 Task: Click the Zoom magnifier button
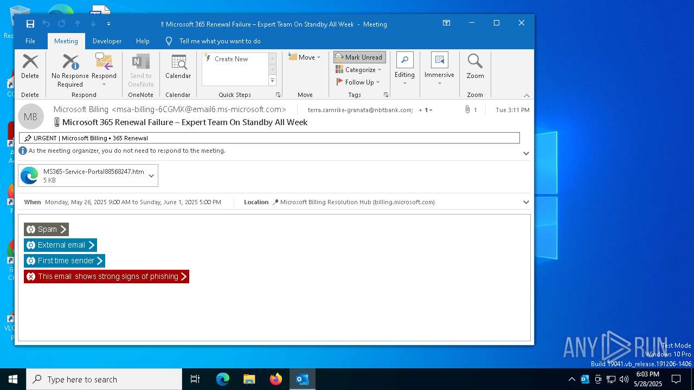pos(475,67)
